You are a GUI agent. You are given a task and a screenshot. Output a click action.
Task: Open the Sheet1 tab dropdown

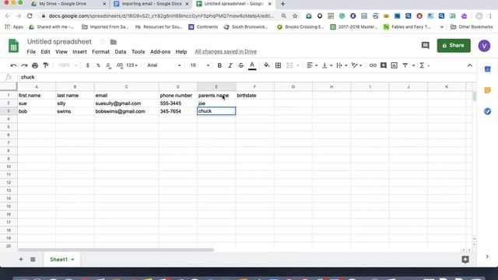pos(72,260)
